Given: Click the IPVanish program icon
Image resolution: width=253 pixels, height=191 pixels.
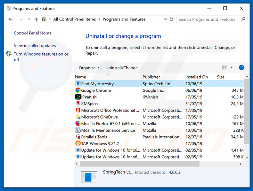Looking at the screenshot, I should pyautogui.click(x=78, y=97).
